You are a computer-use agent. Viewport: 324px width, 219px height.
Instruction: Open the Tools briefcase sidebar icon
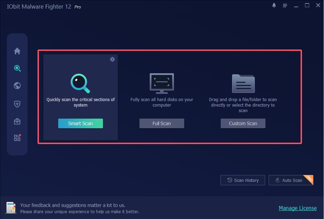point(17,121)
